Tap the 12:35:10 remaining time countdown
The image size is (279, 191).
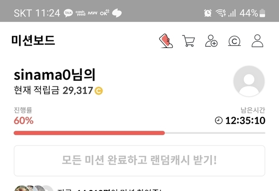(245, 121)
